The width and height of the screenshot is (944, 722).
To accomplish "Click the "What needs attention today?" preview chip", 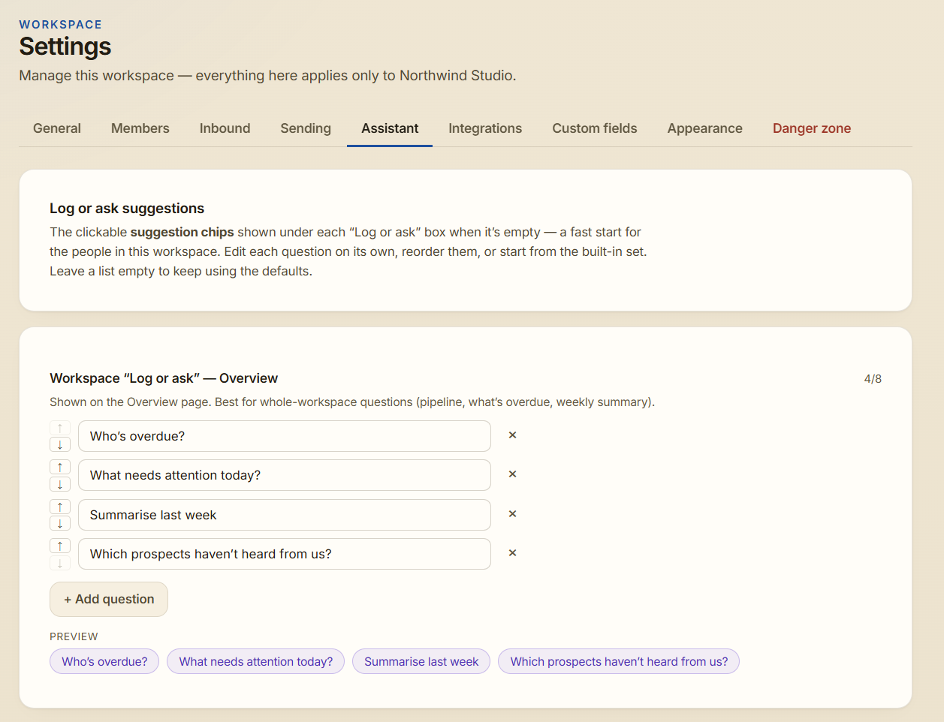I will [x=256, y=661].
